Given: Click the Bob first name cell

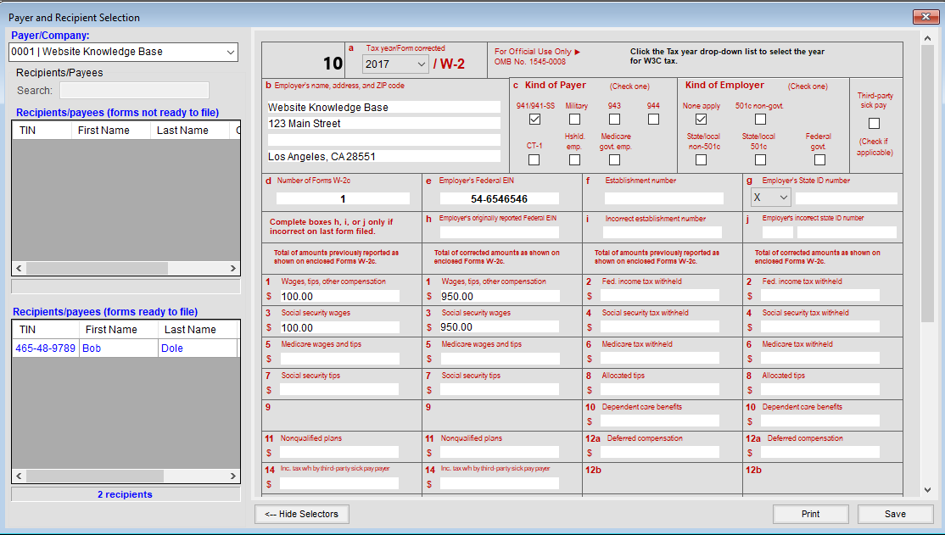Looking at the screenshot, I should [119, 348].
